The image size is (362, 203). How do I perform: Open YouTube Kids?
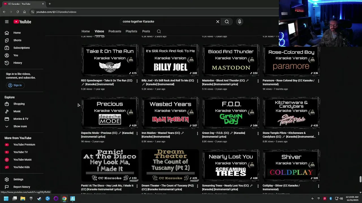(x=22, y=167)
